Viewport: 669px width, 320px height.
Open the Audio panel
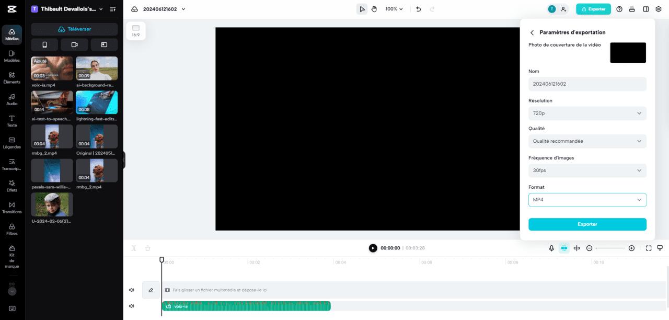[x=12, y=99]
